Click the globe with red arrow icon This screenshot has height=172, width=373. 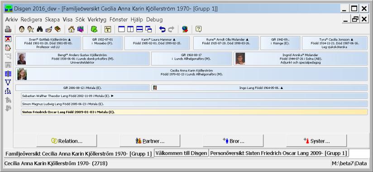click(185, 29)
